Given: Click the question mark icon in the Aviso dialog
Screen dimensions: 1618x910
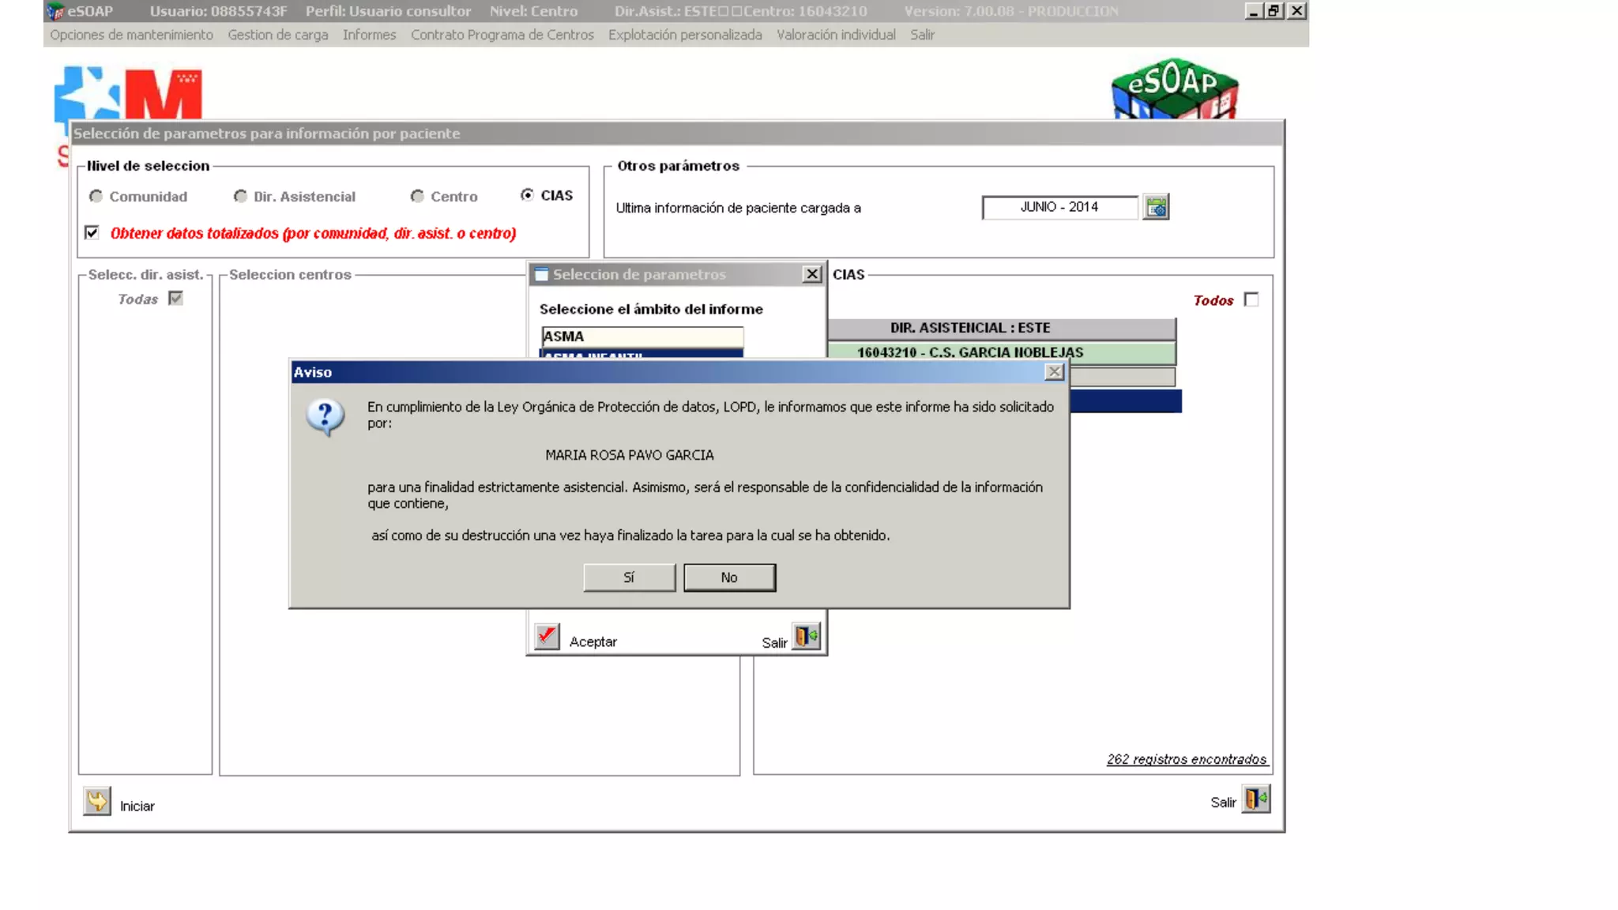Looking at the screenshot, I should point(325,416).
